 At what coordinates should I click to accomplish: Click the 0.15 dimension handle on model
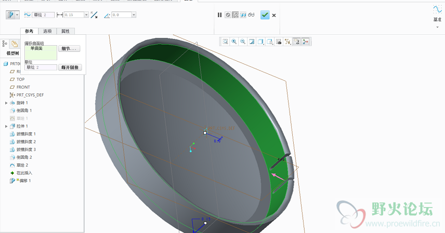click(x=205, y=223)
